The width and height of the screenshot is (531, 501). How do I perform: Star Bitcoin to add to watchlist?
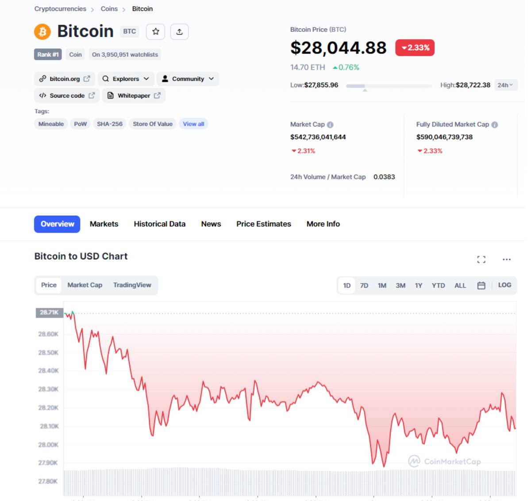155,31
